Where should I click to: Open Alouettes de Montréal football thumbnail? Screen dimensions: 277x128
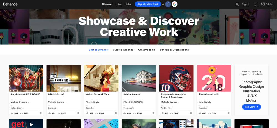(x=176, y=78)
